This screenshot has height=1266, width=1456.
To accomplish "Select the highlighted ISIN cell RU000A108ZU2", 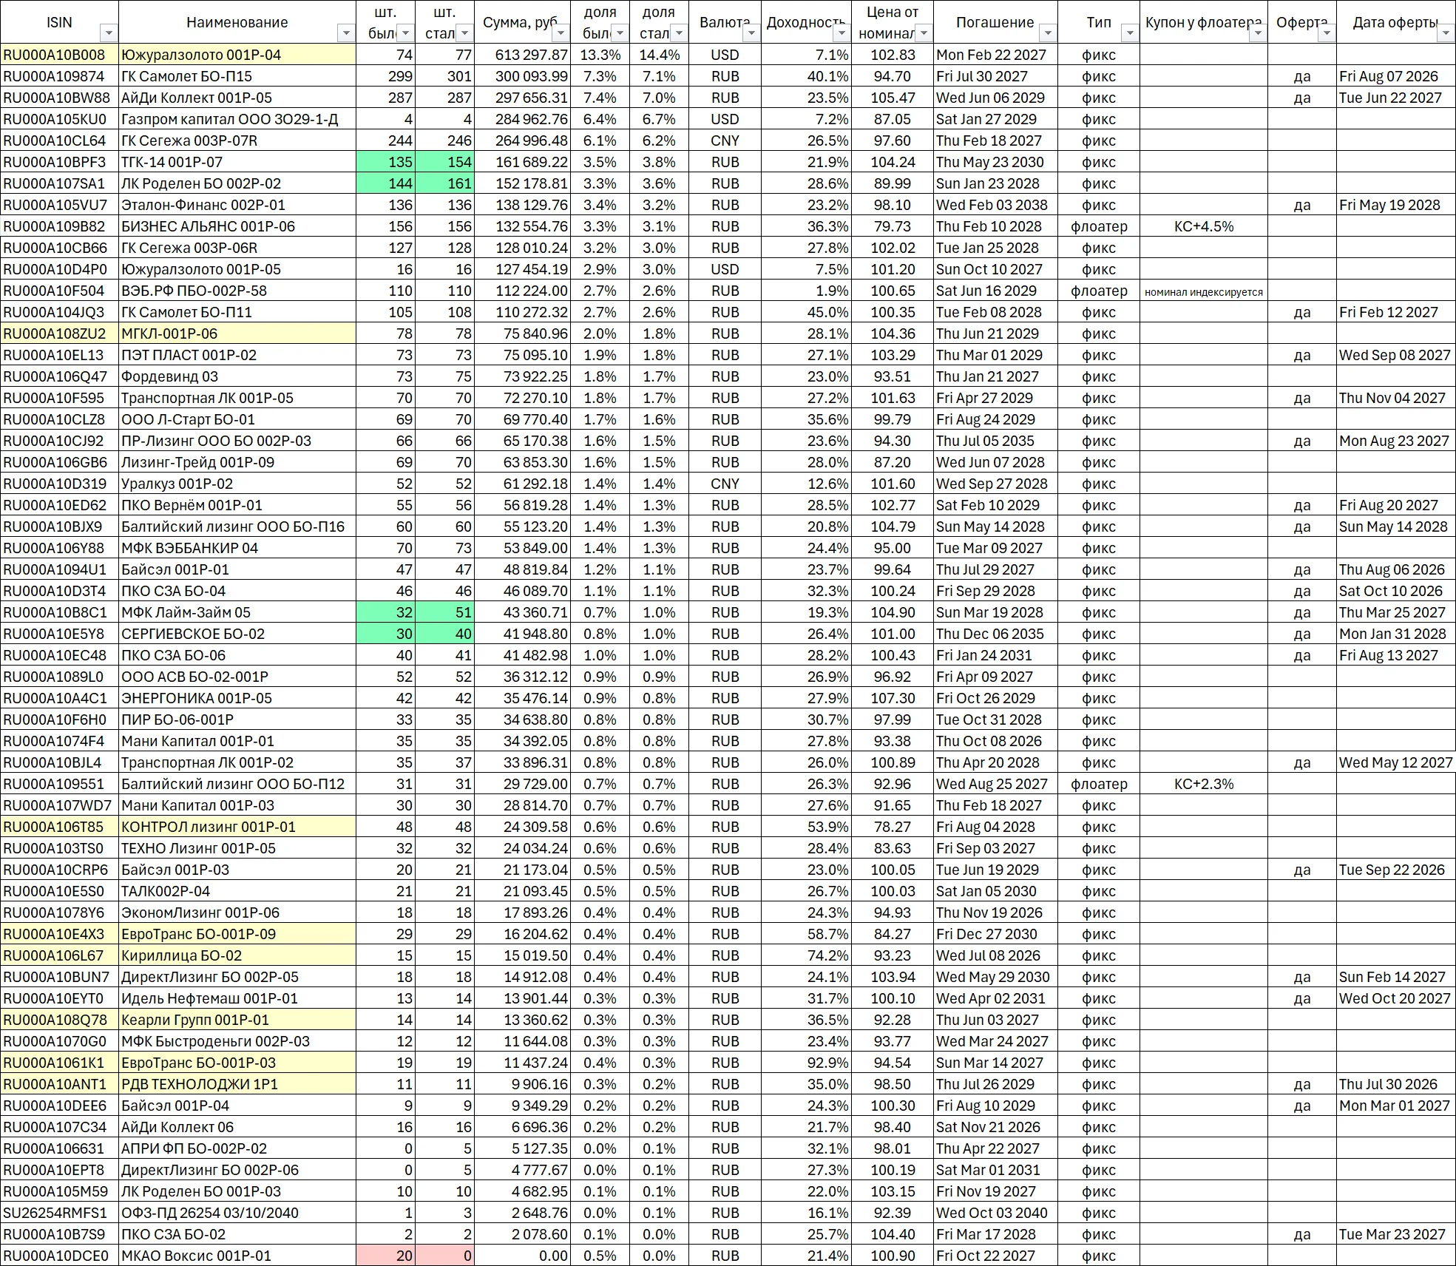I will pos(59,334).
